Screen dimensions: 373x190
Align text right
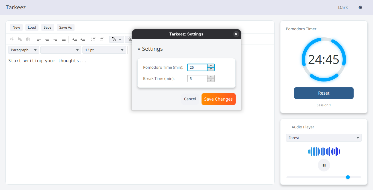55,39
